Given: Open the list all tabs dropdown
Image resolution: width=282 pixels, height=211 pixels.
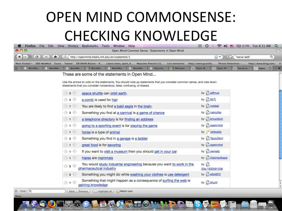Looking at the screenshot, I should click(279, 68).
